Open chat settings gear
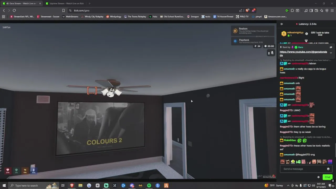The image size is (336, 189). (318, 177)
